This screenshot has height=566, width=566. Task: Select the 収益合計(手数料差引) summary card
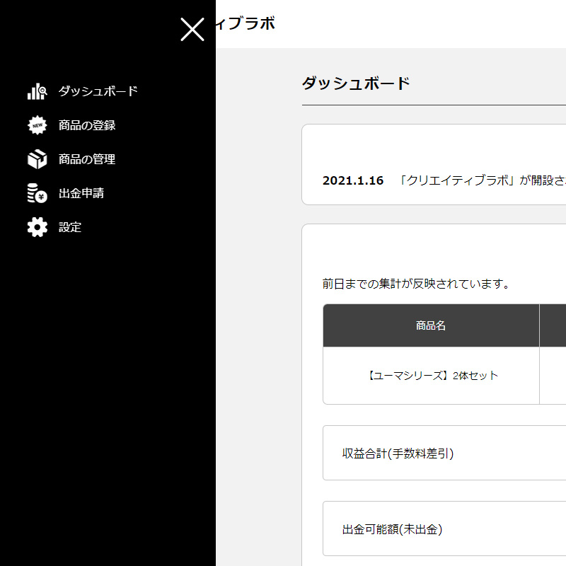coord(400,453)
